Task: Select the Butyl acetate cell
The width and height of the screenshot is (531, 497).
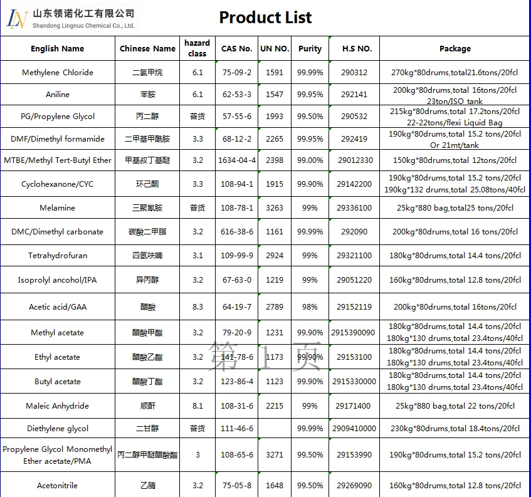Action: point(58,381)
